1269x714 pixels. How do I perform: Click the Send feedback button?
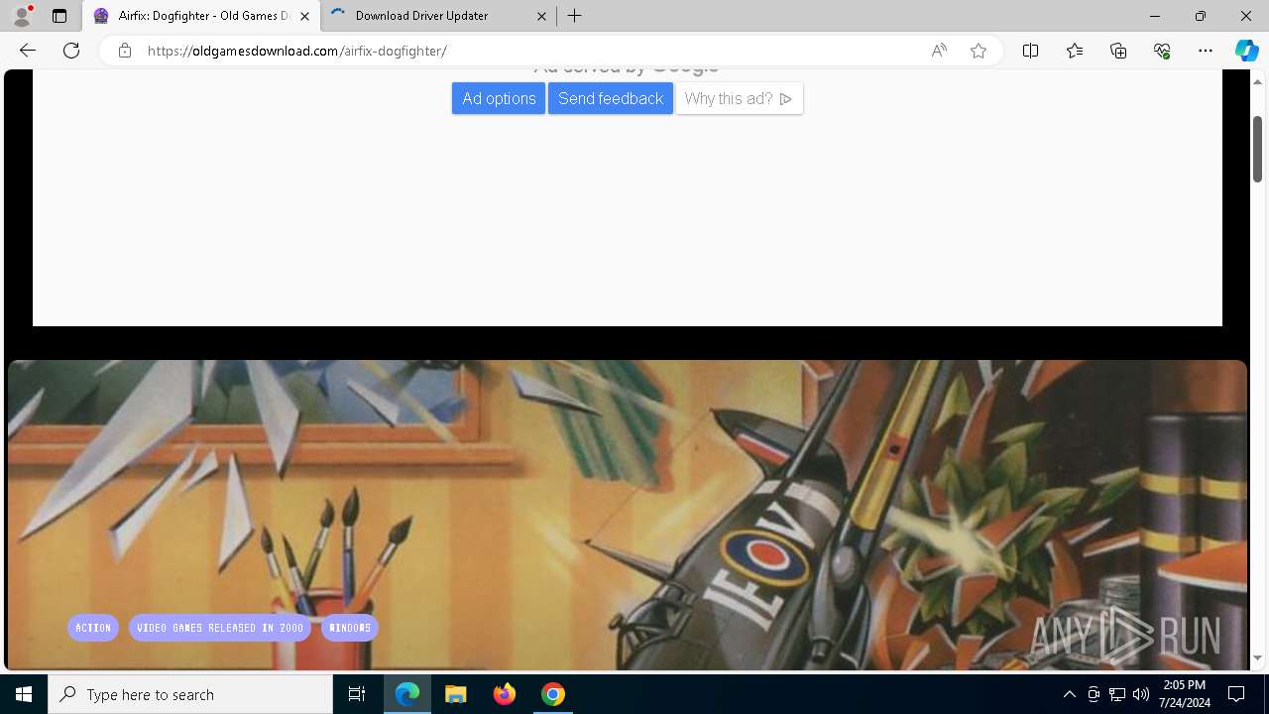coord(611,98)
